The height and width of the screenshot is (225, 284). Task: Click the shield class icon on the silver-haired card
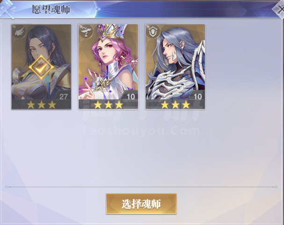pyautogui.click(x=153, y=32)
